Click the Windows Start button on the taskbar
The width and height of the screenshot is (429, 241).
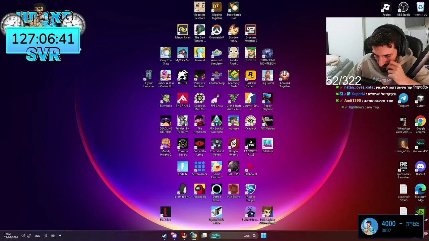(264, 236)
